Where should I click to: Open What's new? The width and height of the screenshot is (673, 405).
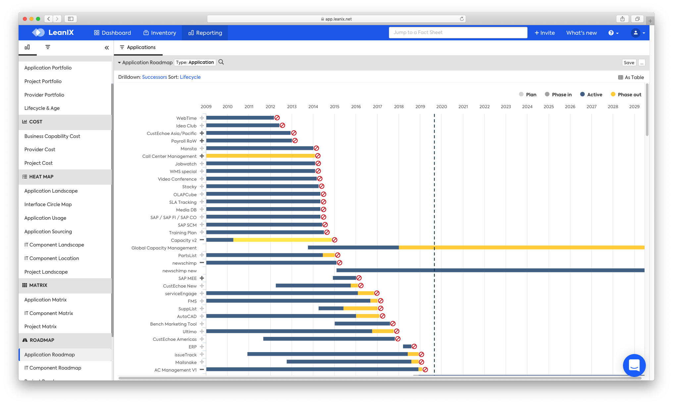pos(581,33)
